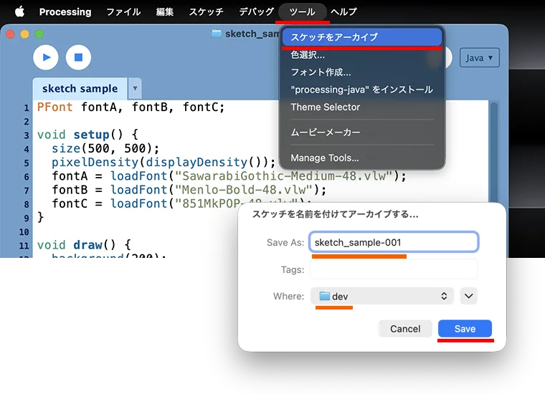Open the Apple menu
This screenshot has height=394, width=545.
click(x=20, y=11)
